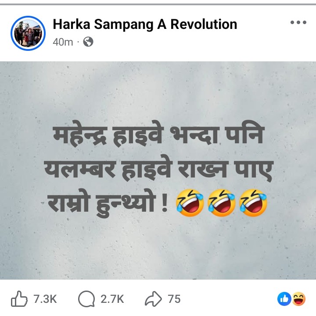Click the 40m post timestamp
The height and width of the screenshot is (316, 316).
click(x=63, y=42)
